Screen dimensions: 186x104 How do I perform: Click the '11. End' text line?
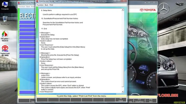click(44, 29)
